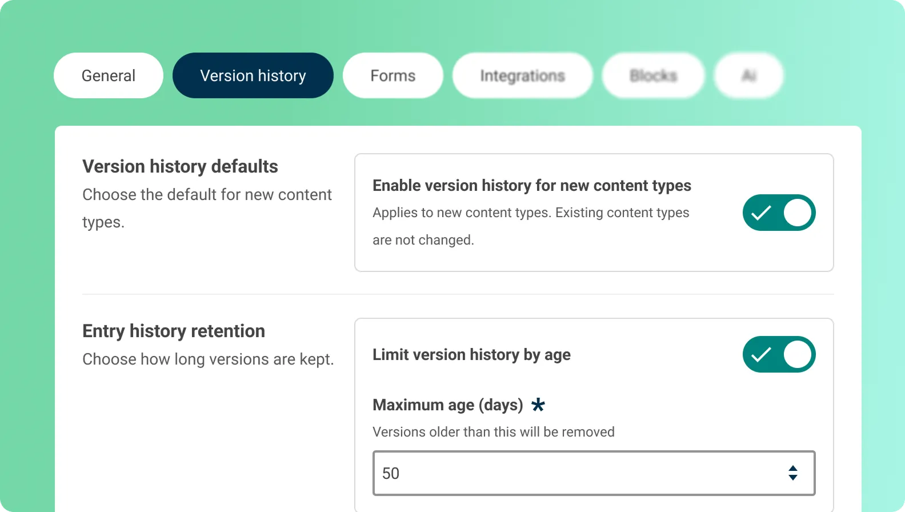Click the 'Maximum age (days)' label
The width and height of the screenshot is (905, 512).
448,405
